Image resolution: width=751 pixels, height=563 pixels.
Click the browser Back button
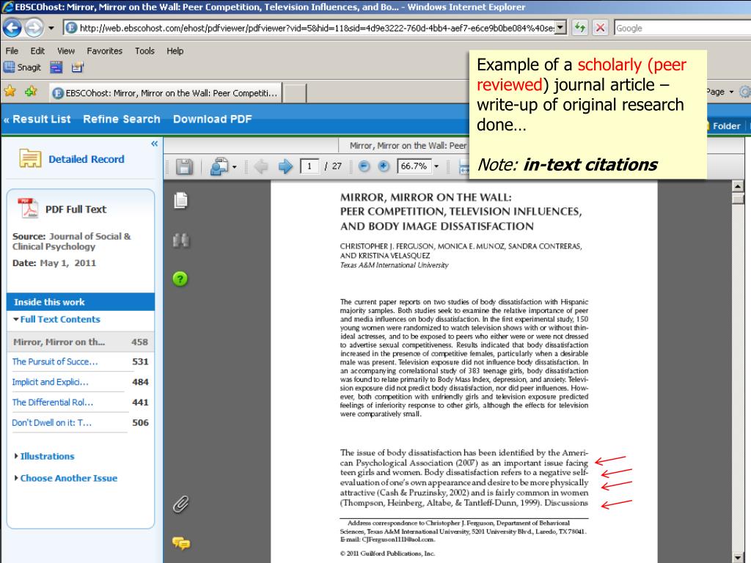(12, 28)
